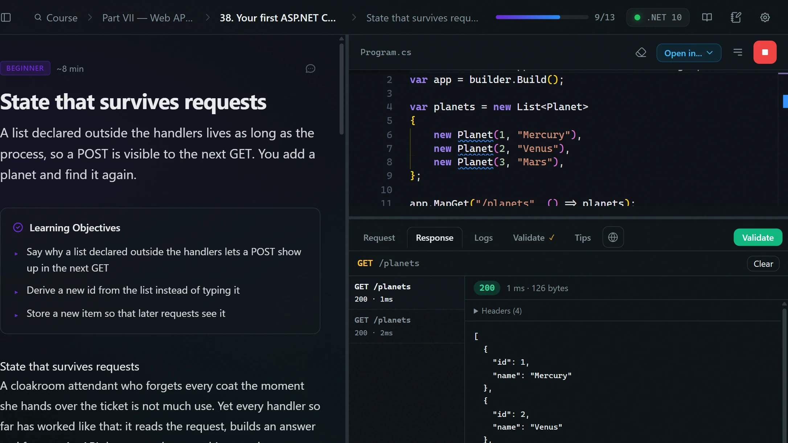This screenshot has width=788, height=443.
Task: Open the Course search
Action: [56, 17]
